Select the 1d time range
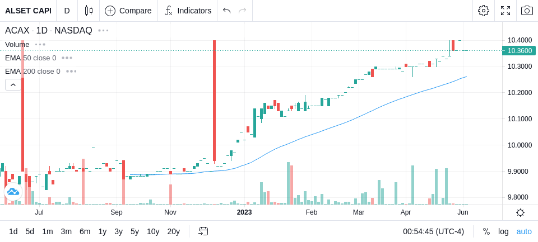This screenshot has width=538, height=242. [x=13, y=232]
